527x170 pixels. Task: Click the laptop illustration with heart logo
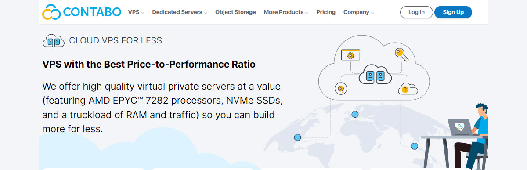[460, 127]
